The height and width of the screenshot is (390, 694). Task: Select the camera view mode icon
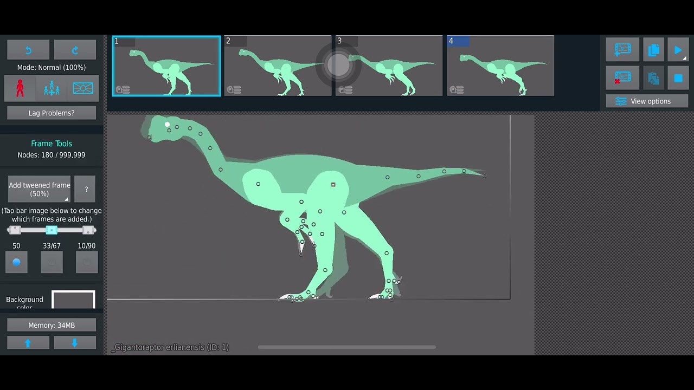[83, 88]
